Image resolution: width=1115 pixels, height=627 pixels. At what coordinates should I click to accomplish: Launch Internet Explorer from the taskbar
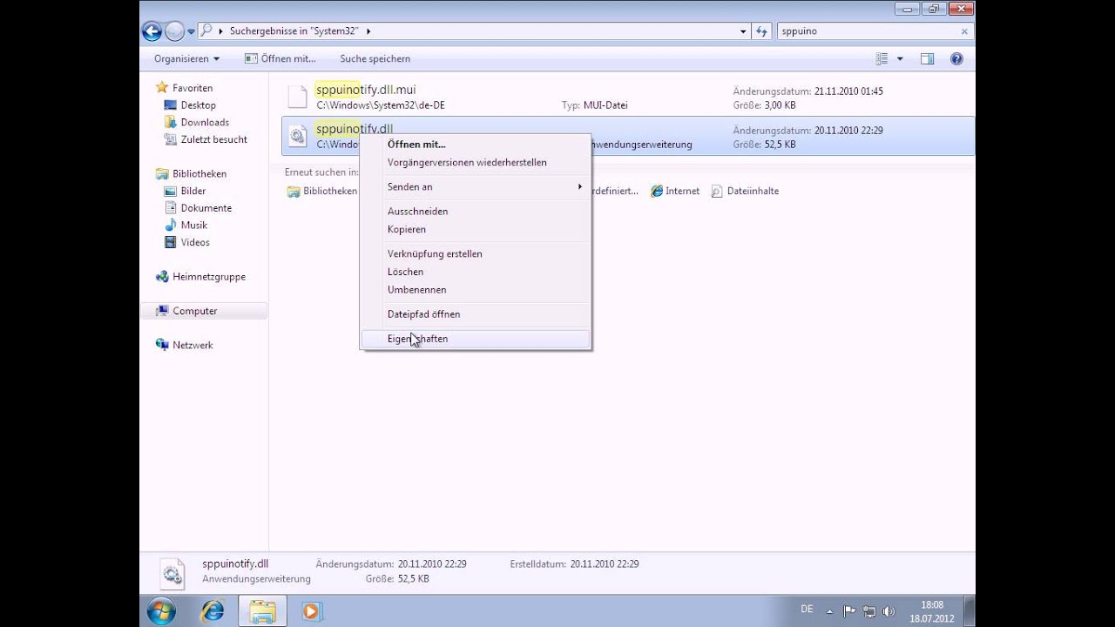point(212,610)
